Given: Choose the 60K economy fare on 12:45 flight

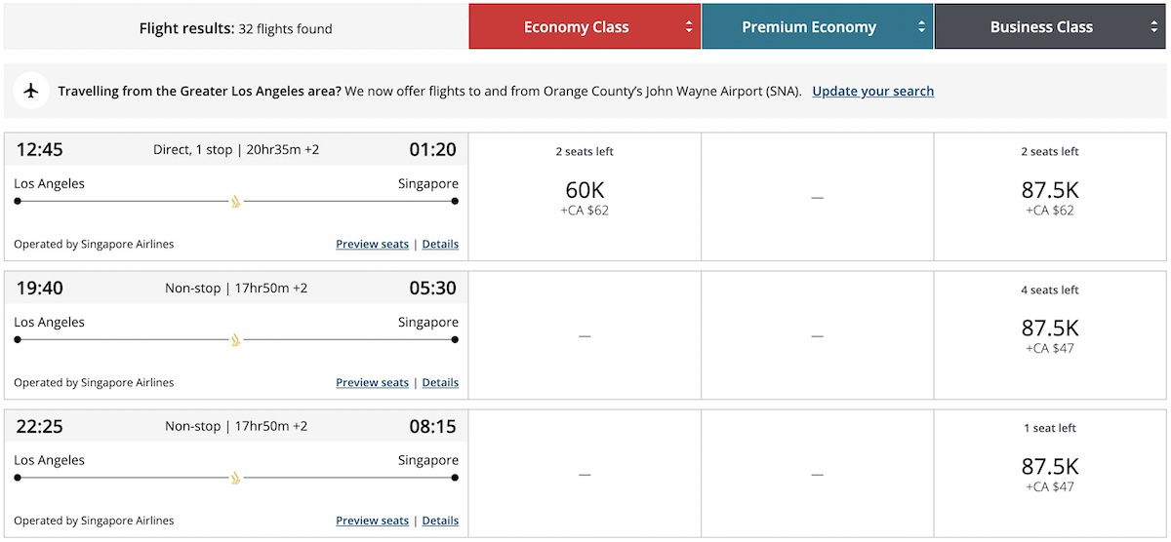Looking at the screenshot, I should [585, 197].
